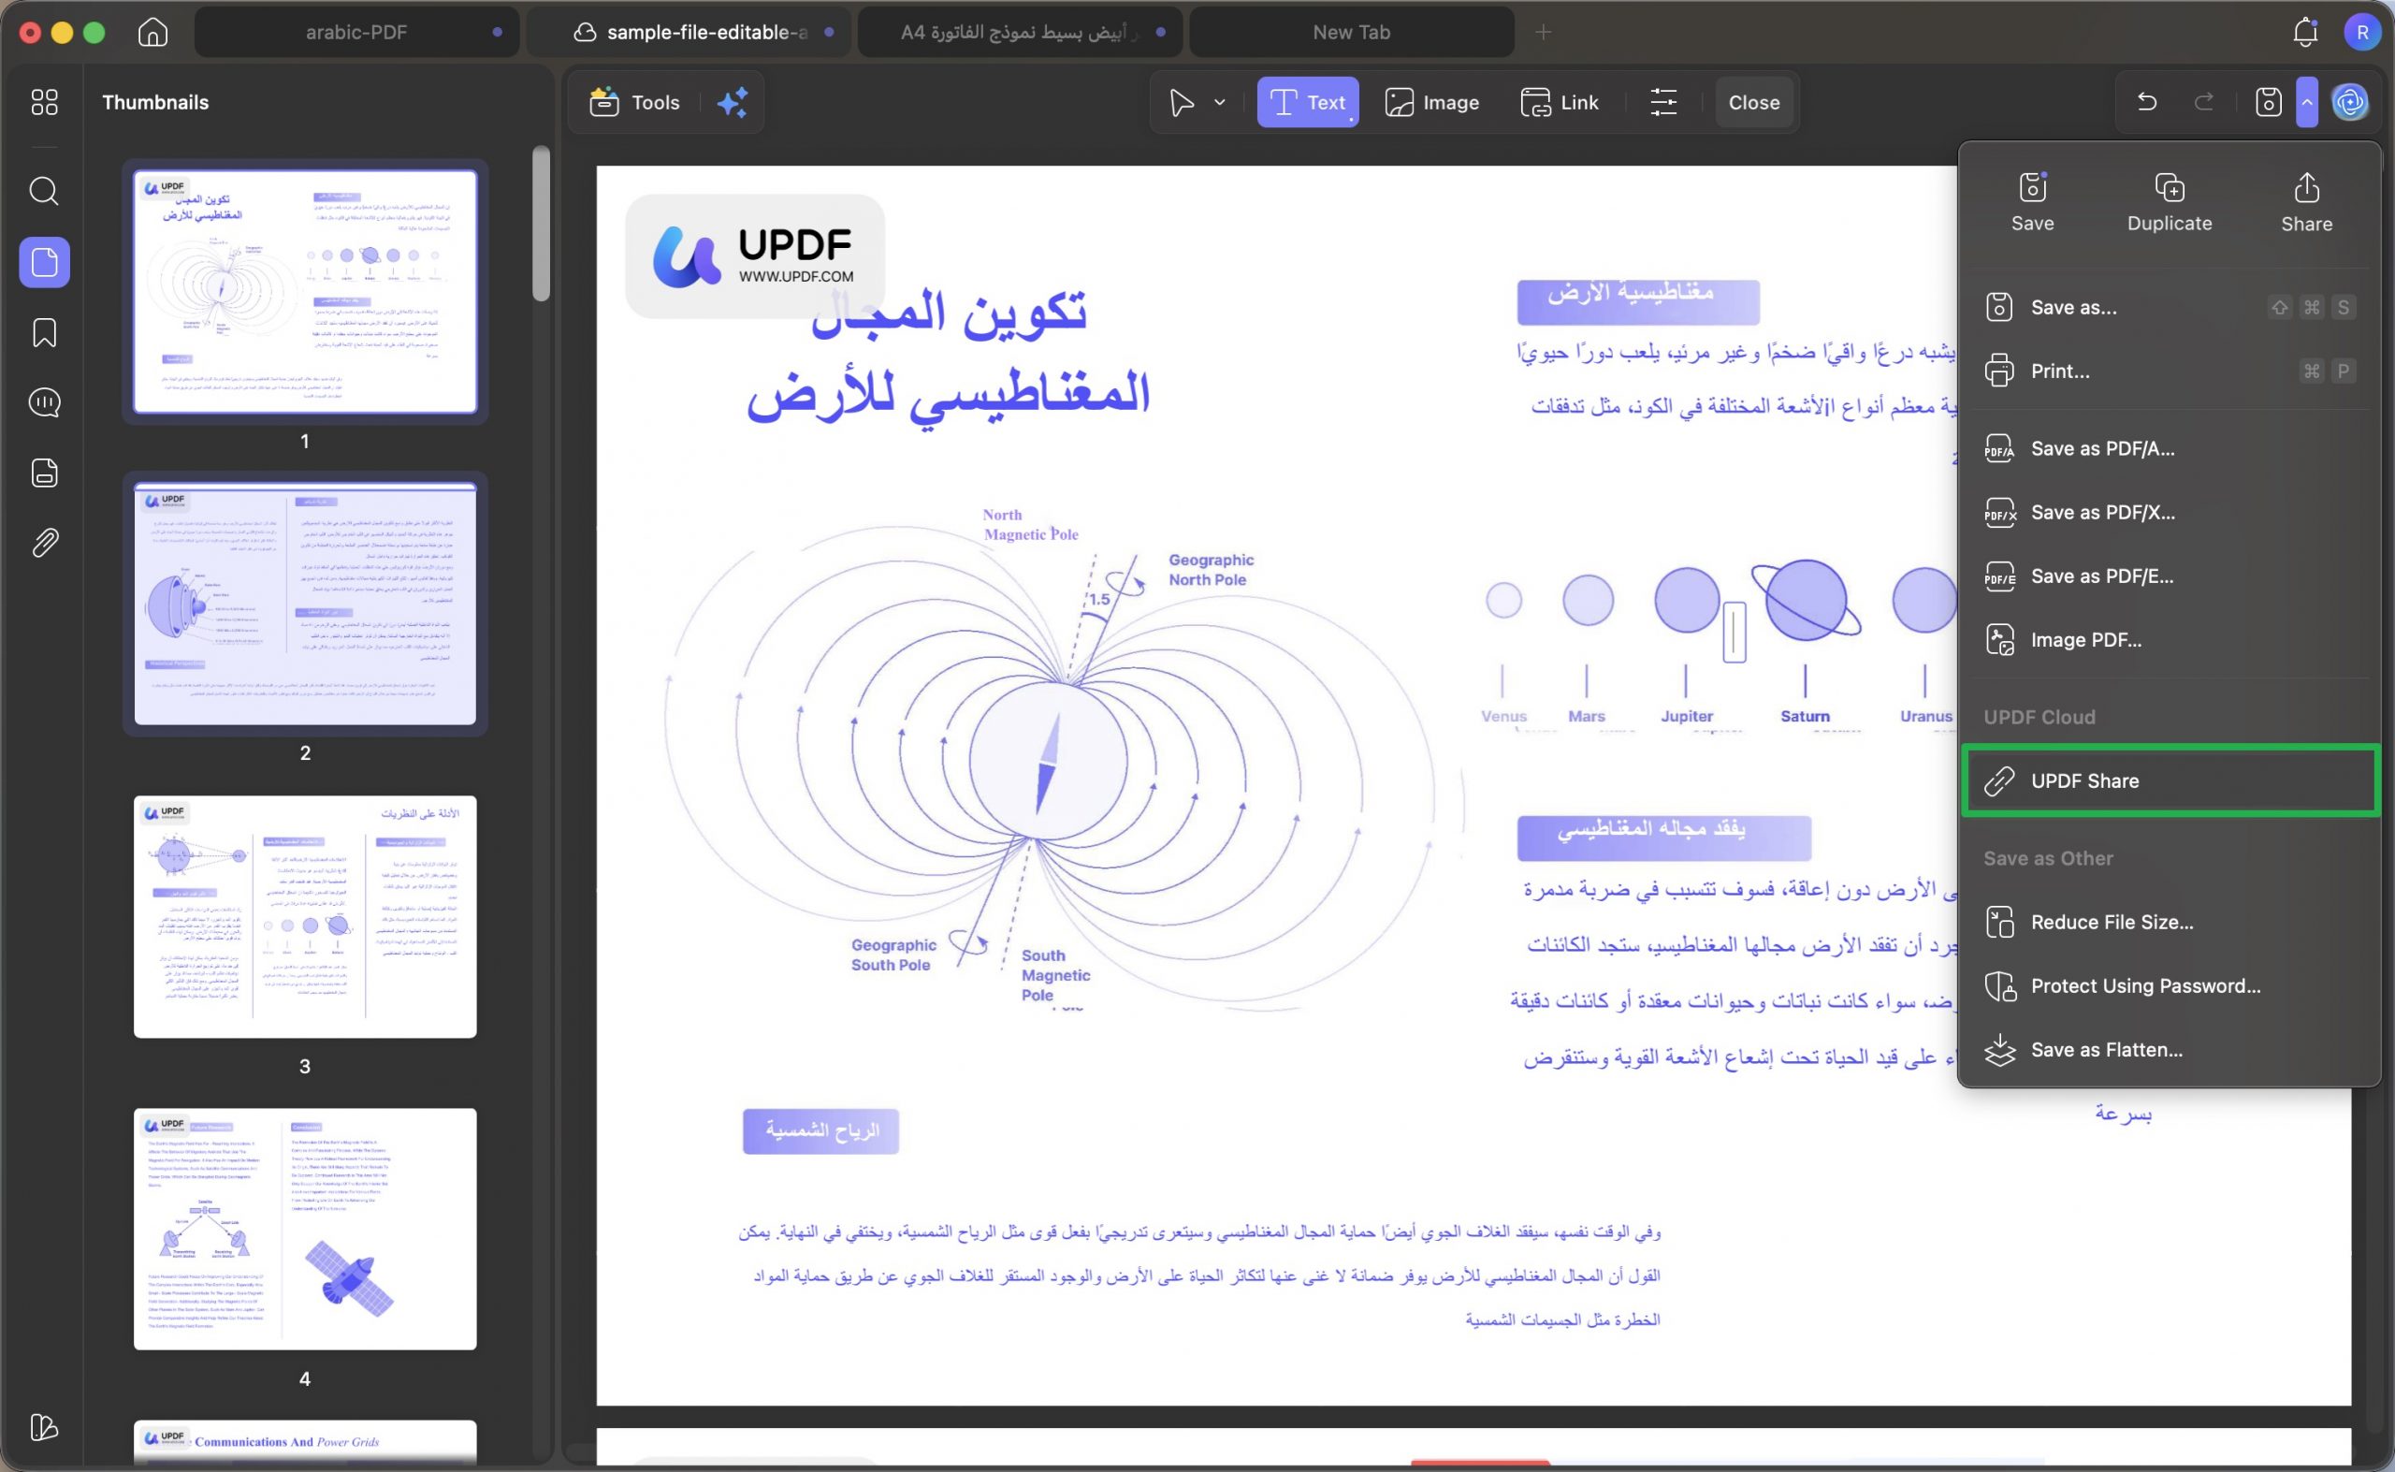Select page 3 thumbnail
2395x1472 pixels.
305,916
